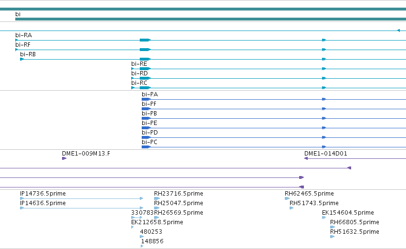Viewport: 406px width, 249px height.
Task: Select the purple arrow glyph under DME1-009M13.F
Action: [x=64, y=158]
